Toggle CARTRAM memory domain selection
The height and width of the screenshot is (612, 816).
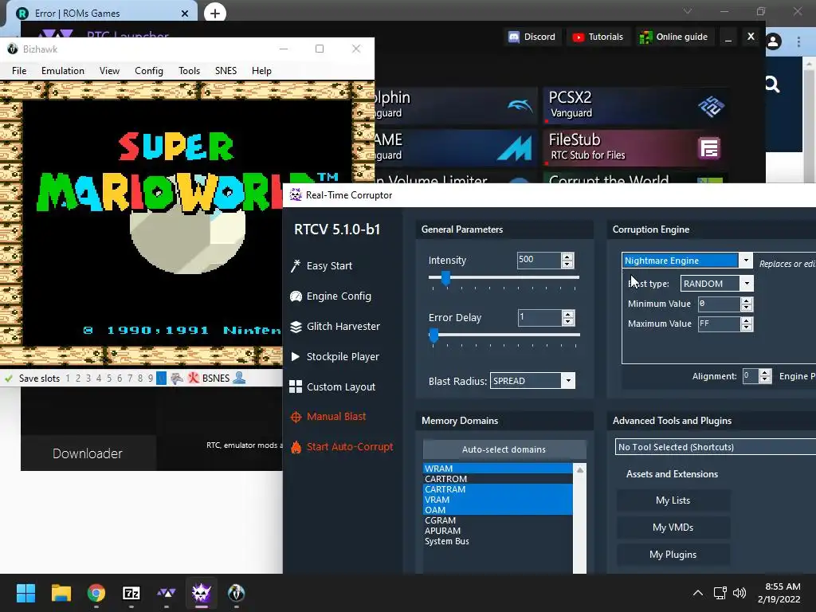498,489
